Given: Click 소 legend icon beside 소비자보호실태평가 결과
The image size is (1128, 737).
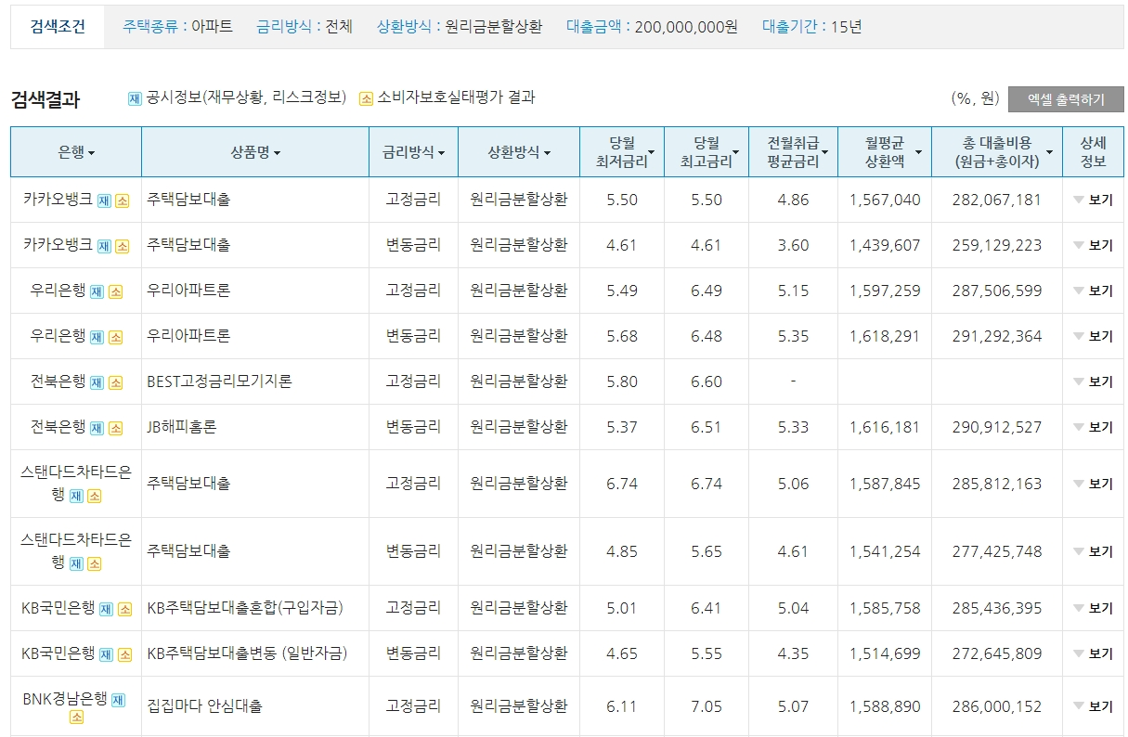Looking at the screenshot, I should coord(366,98).
